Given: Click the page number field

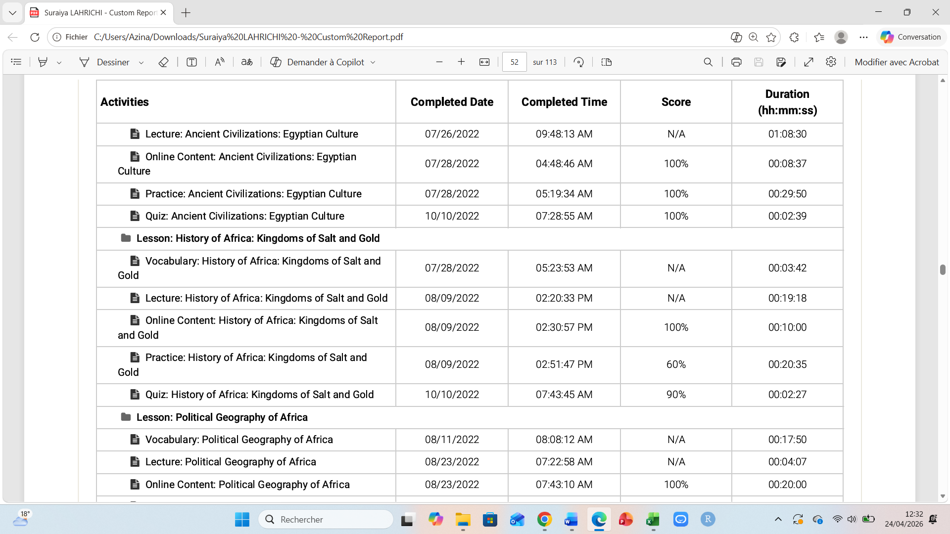Looking at the screenshot, I should pos(514,62).
